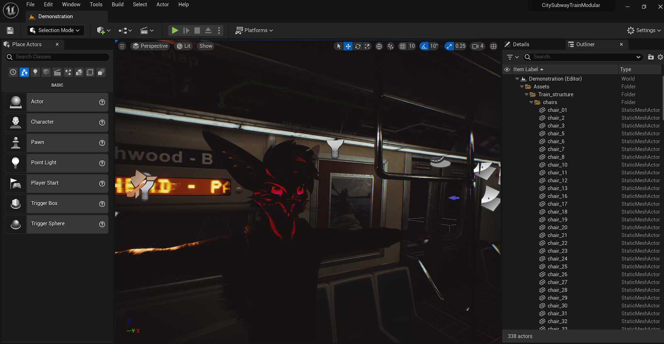This screenshot has height=344, width=664.
Task: Save the current level with the floppy disk icon
Action: coord(10,30)
